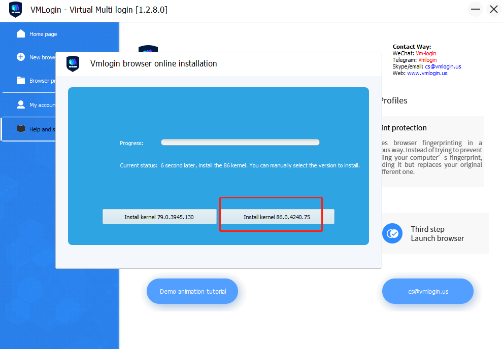Click the My account person icon
The width and height of the screenshot is (503, 349).
[20, 105]
